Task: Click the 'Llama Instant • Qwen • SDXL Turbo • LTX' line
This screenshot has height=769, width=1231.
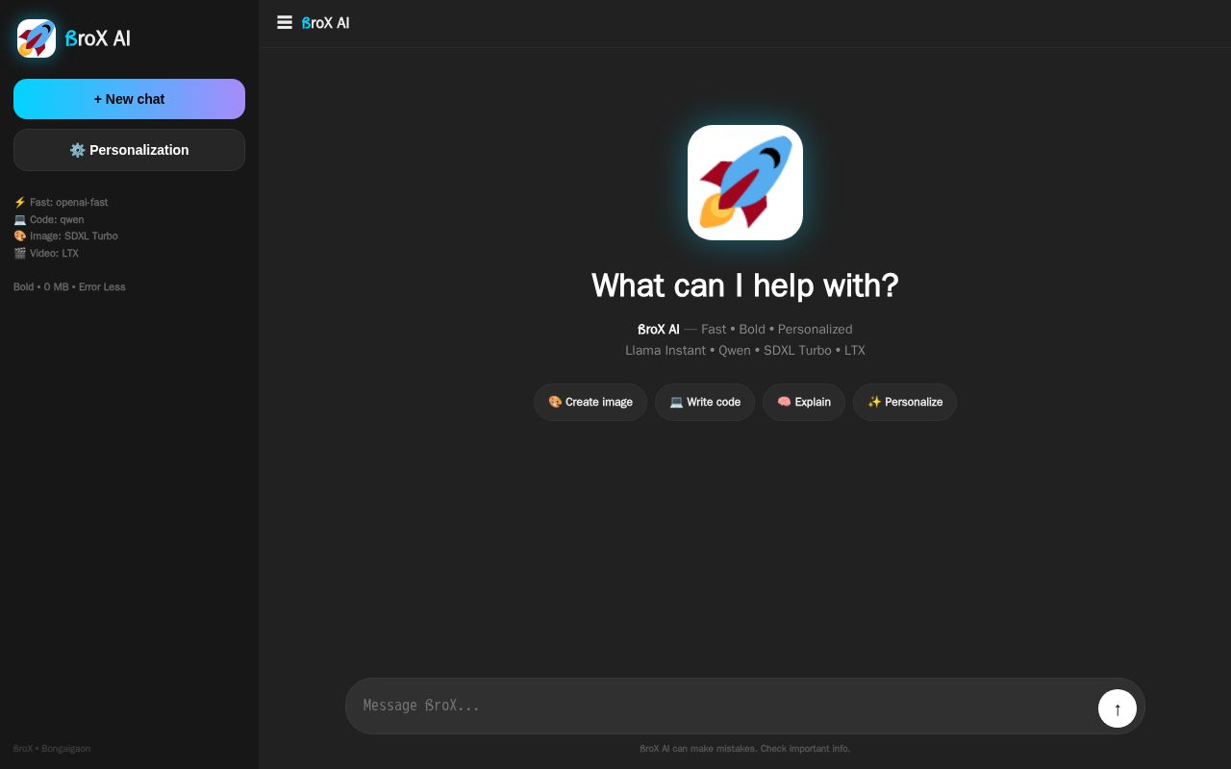Action: (745, 350)
